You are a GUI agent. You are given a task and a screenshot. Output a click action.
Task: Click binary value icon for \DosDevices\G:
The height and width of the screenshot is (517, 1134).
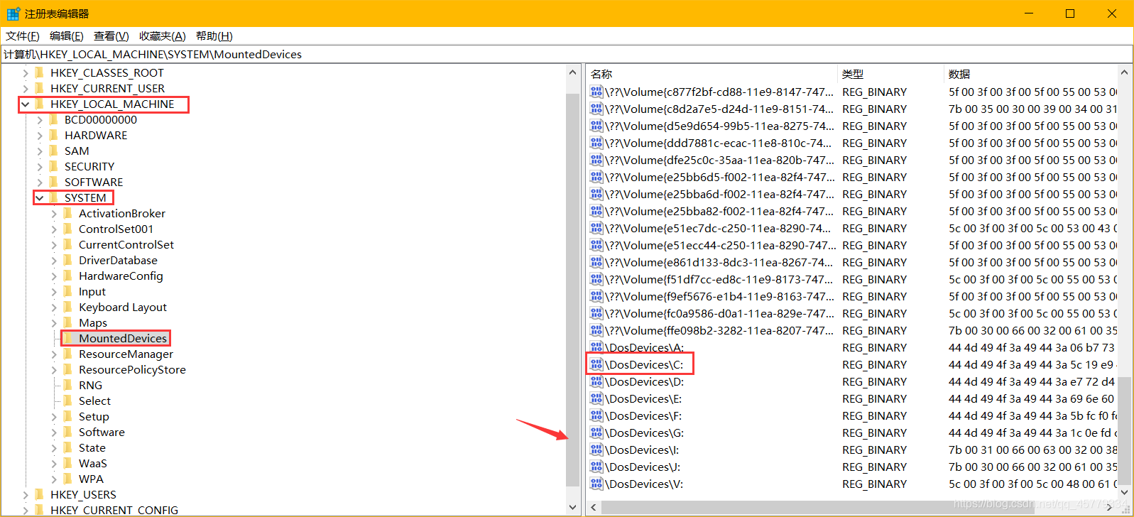pyautogui.click(x=596, y=432)
